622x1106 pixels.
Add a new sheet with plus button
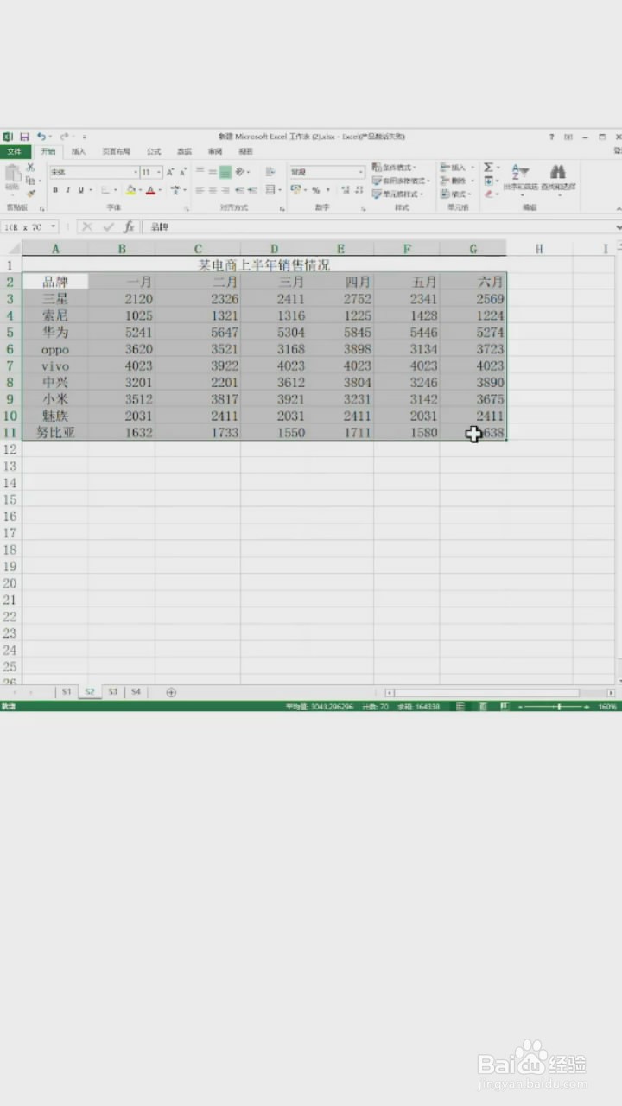[x=171, y=692]
